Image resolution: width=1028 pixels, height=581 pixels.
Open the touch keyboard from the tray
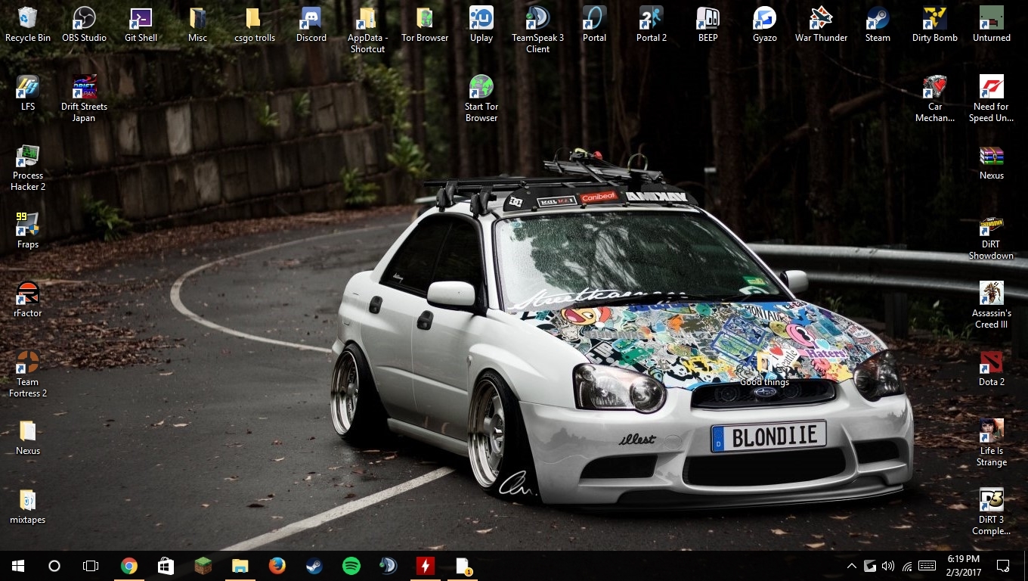coord(927,566)
